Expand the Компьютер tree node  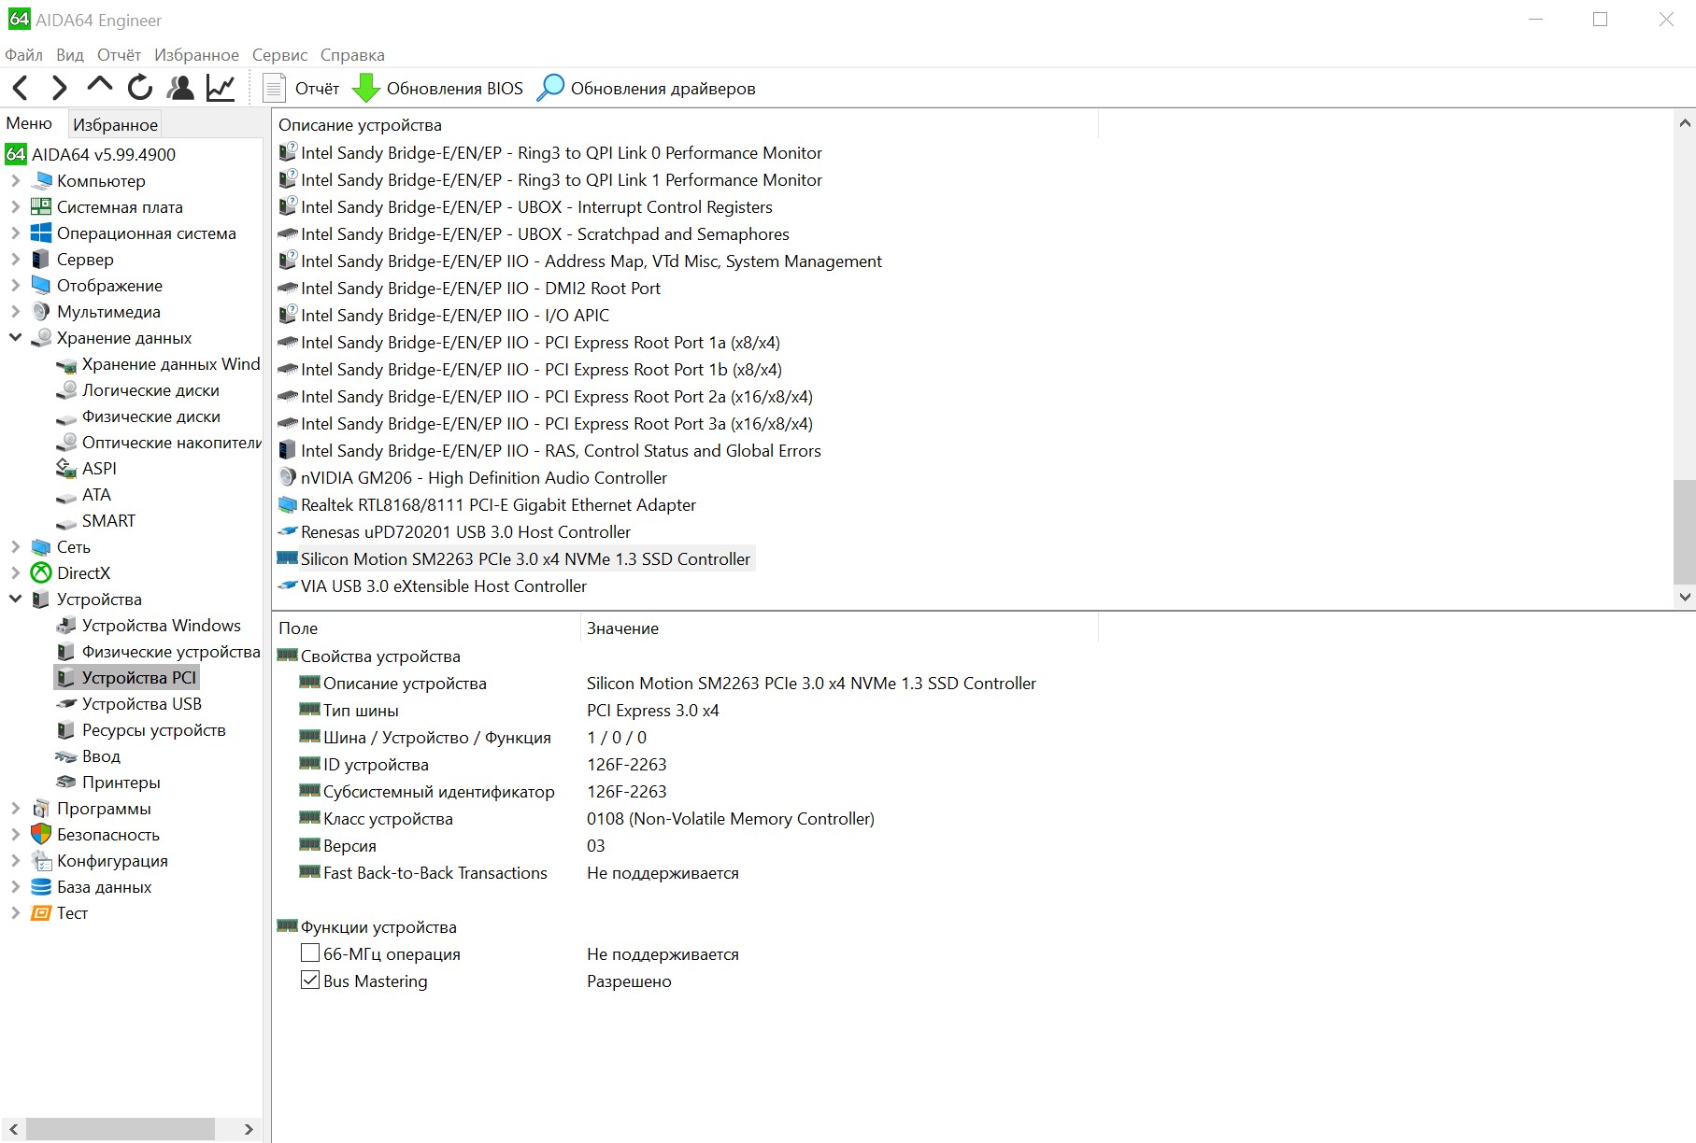pyautogui.click(x=15, y=180)
